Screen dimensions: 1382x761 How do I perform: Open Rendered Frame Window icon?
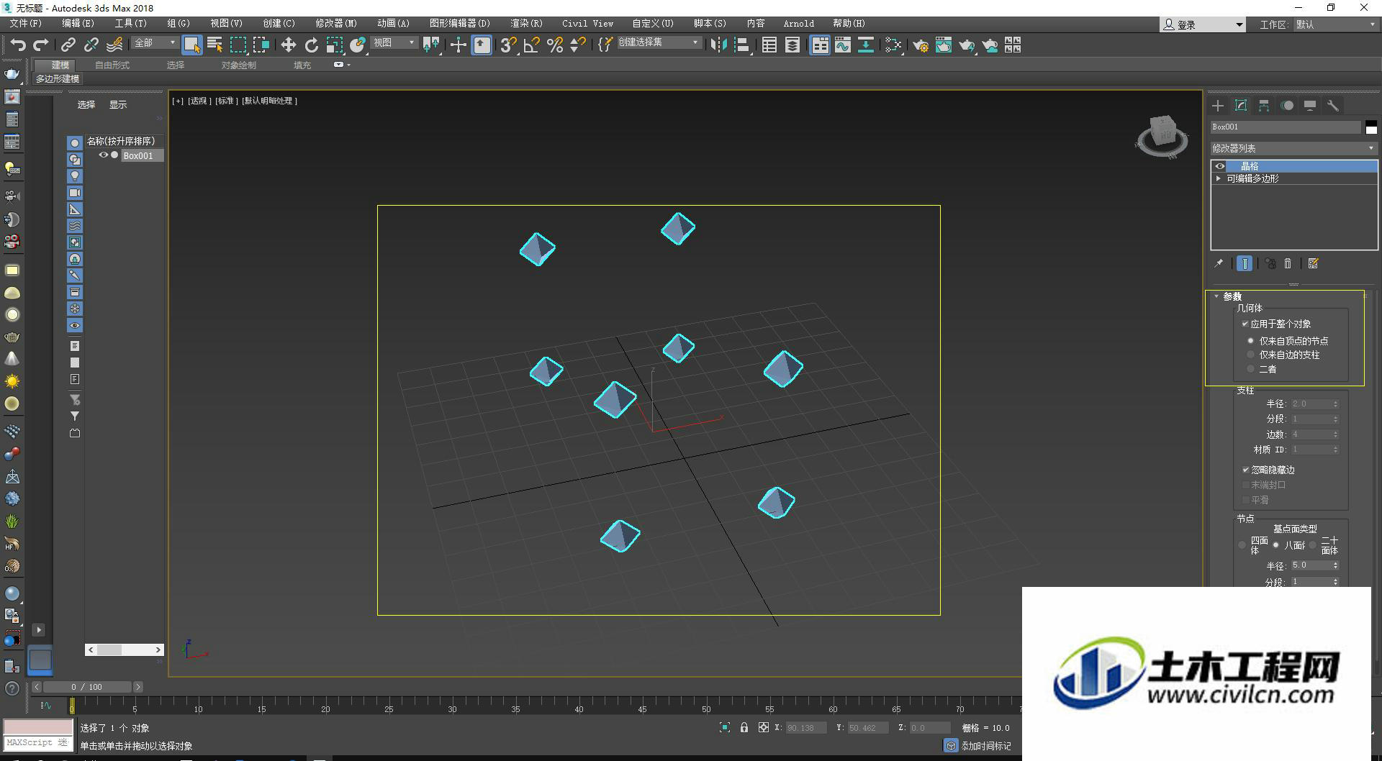click(944, 45)
